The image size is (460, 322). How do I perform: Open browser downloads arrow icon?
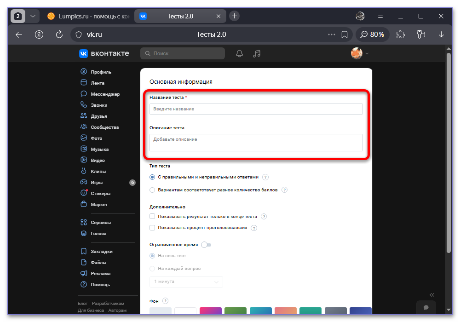point(441,34)
